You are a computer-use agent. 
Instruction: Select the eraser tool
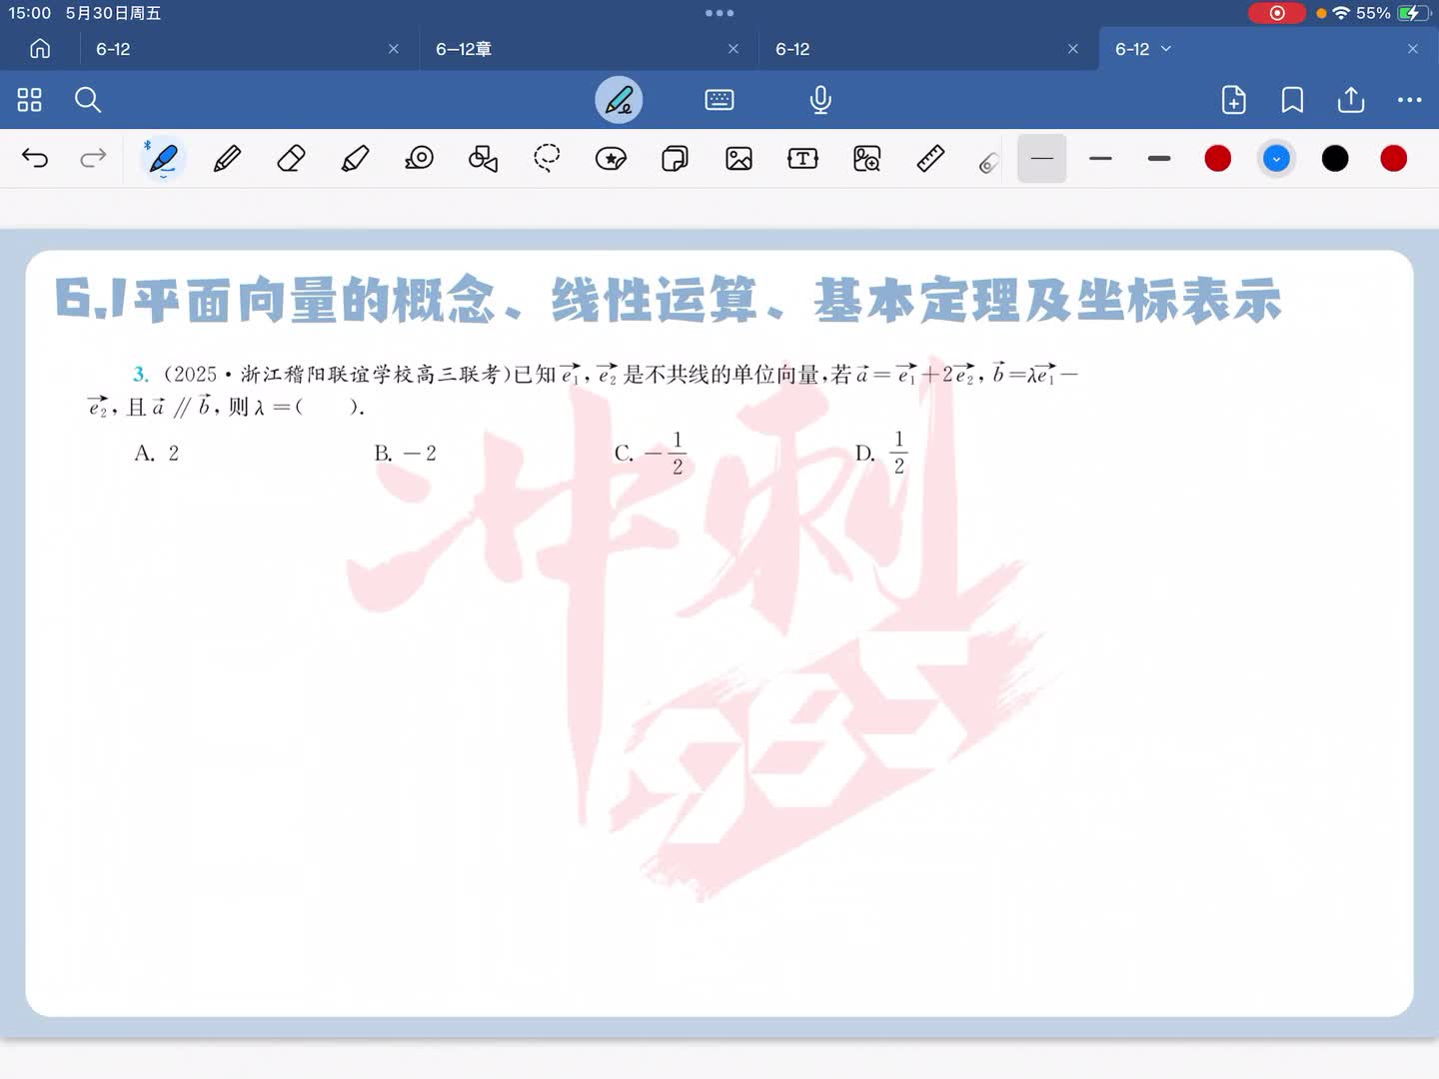coord(291,159)
